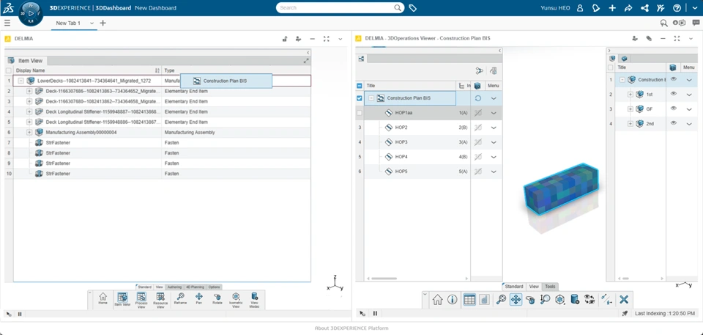
Task: Click Home in the DELMIA left toolbar
Action: (103, 299)
